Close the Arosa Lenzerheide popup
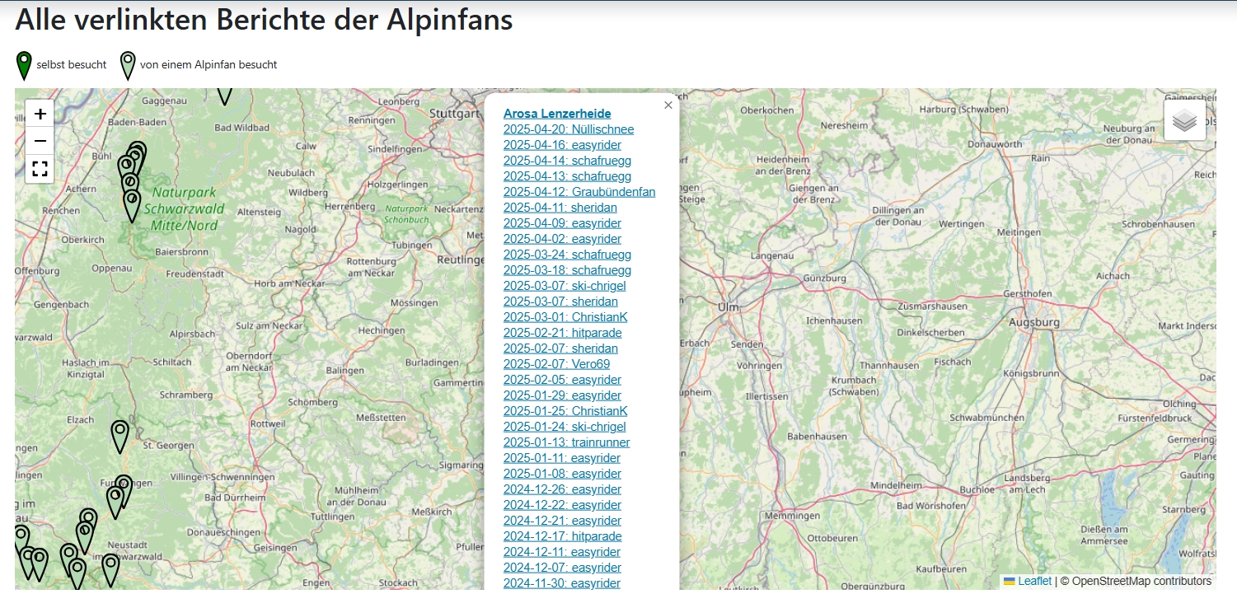Image resolution: width=1237 pixels, height=608 pixels. [x=668, y=105]
